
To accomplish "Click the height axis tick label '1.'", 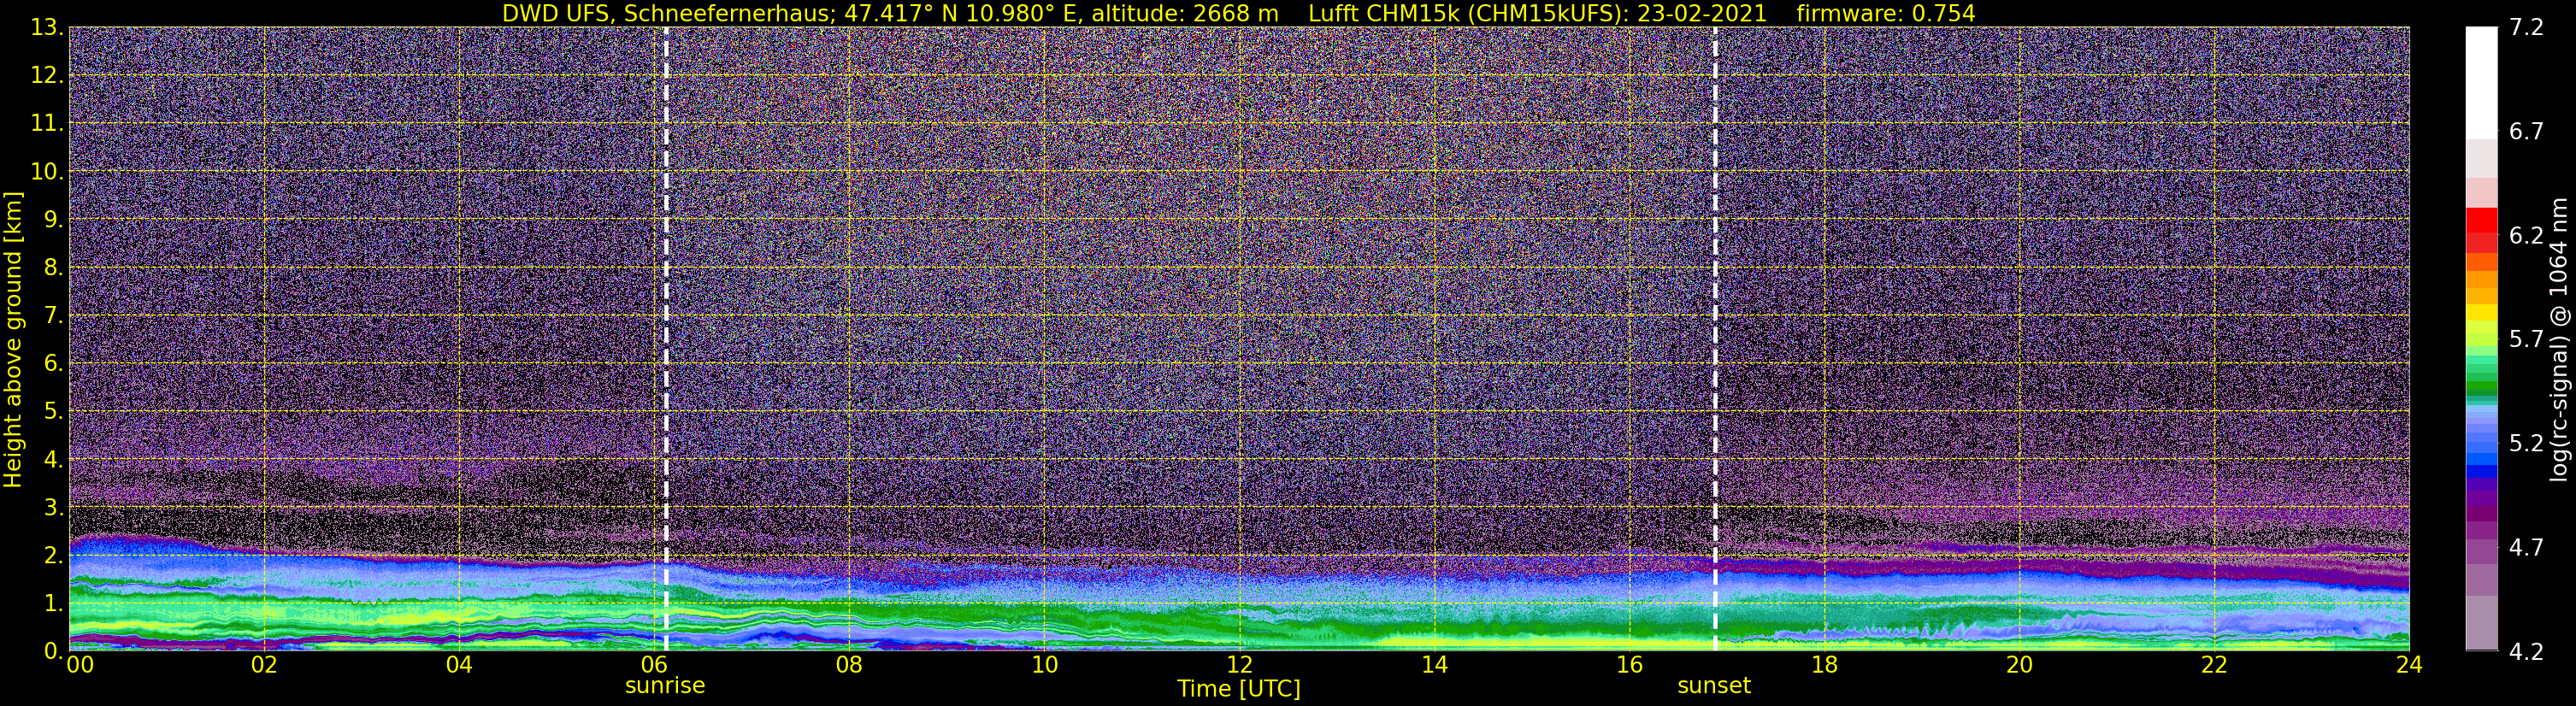I will pyautogui.click(x=54, y=603).
